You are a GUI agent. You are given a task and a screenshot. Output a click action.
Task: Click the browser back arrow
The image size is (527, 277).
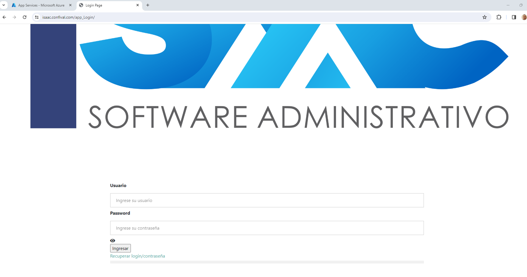(x=4, y=17)
